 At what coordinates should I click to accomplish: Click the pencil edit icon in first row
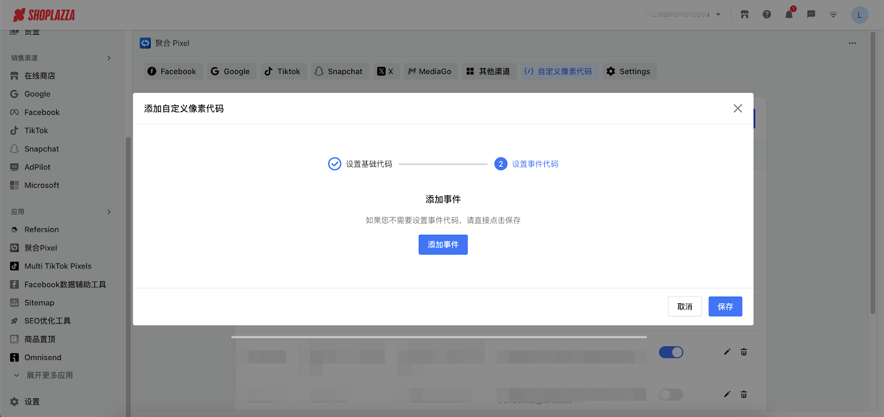point(727,352)
